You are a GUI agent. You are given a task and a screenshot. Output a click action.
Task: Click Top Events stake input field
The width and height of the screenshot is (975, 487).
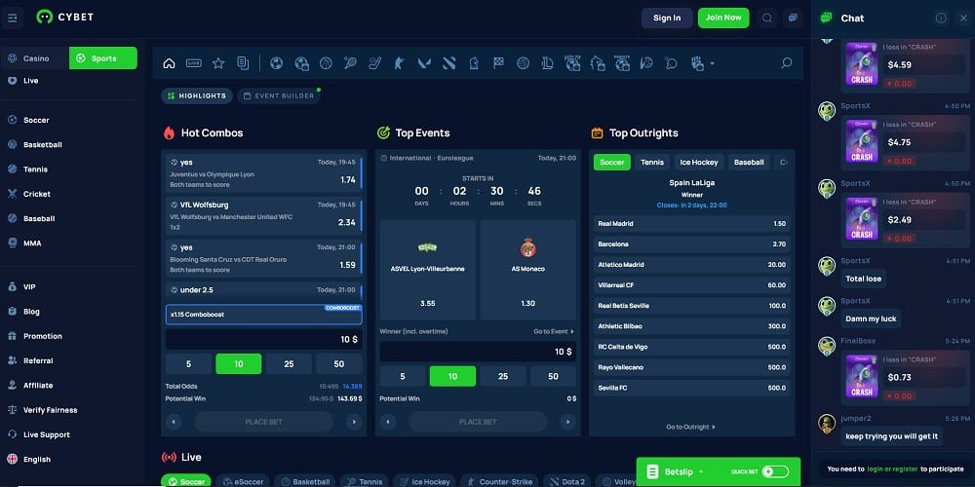coord(478,352)
